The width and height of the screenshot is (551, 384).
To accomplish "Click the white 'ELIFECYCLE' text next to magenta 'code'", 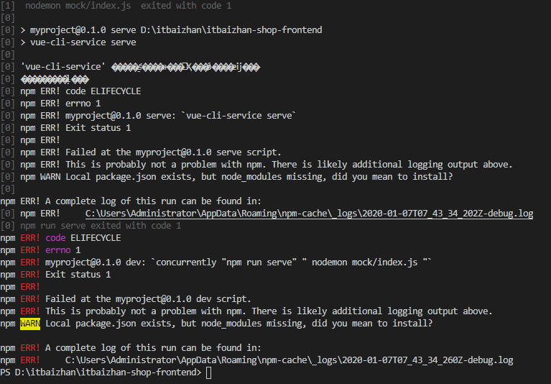I will [96, 238].
